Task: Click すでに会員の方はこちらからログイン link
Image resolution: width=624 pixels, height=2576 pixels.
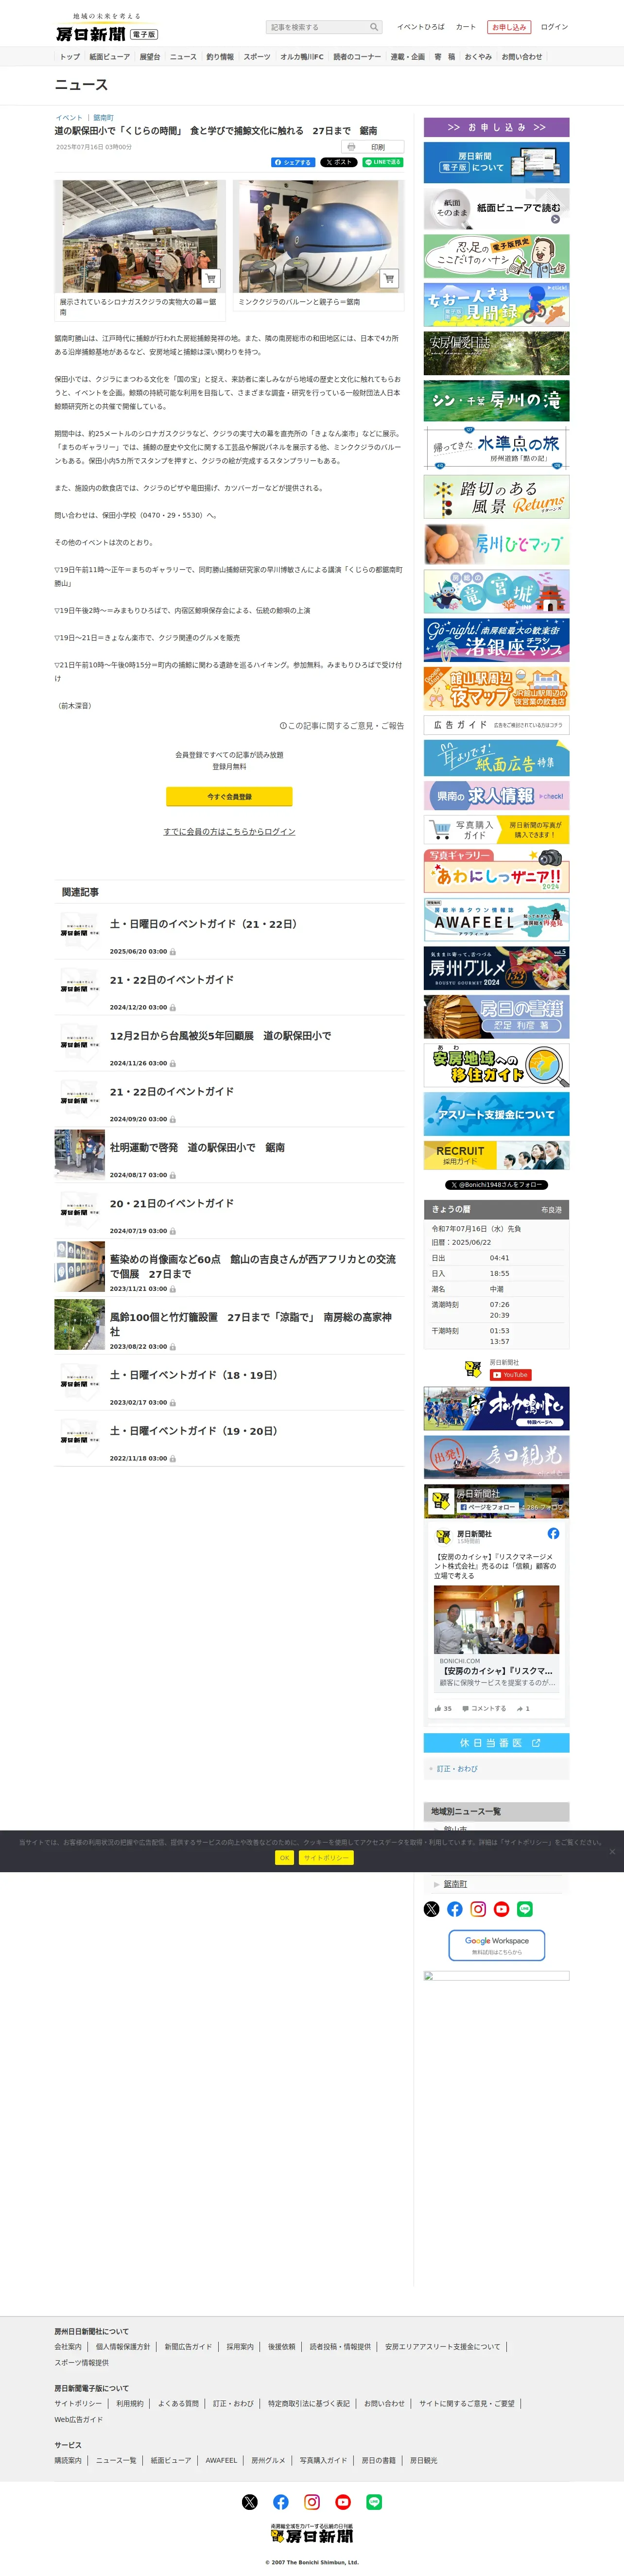Action: [229, 832]
